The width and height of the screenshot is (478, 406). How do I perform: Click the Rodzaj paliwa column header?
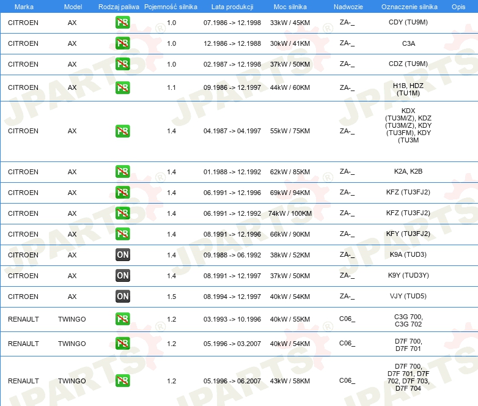tap(119, 7)
